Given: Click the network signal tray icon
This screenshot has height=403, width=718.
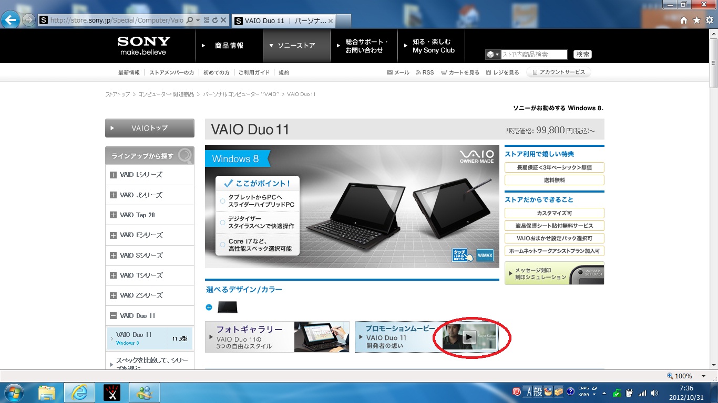Looking at the screenshot, I should click(642, 393).
